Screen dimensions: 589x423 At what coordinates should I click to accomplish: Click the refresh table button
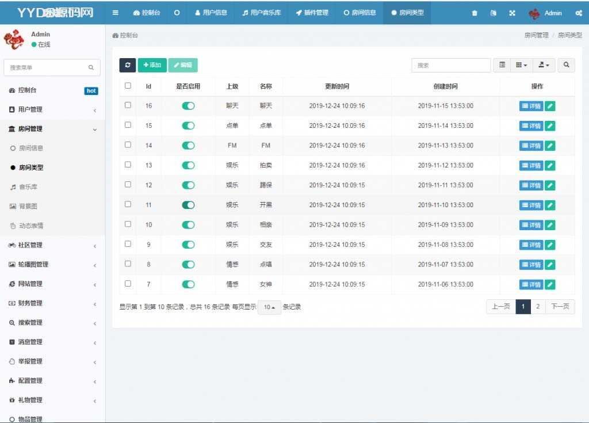click(x=127, y=66)
